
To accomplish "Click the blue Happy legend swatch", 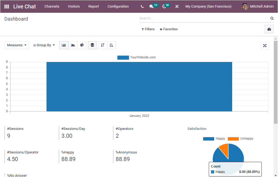I will (208, 139).
